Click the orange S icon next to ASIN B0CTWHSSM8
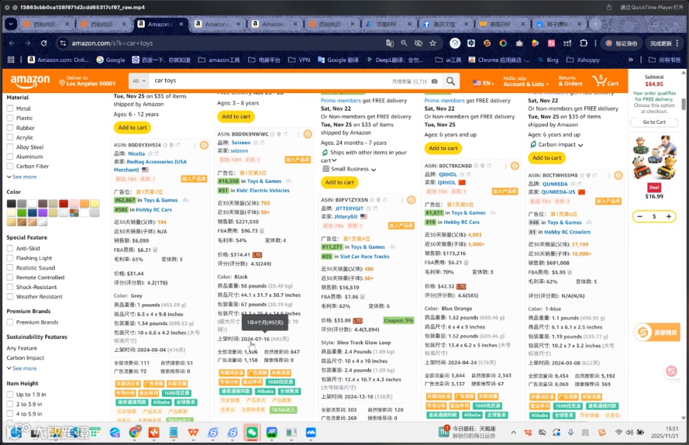689x445 pixels. [x=618, y=175]
